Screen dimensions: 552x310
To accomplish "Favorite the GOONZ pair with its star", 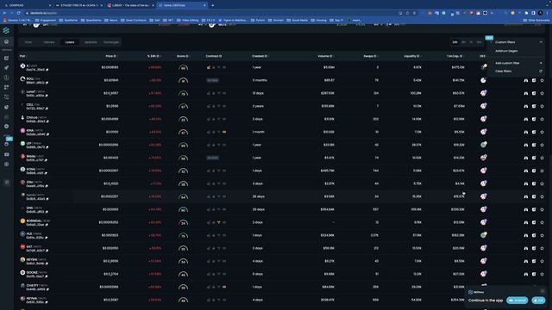I will pyautogui.click(x=543, y=274).
